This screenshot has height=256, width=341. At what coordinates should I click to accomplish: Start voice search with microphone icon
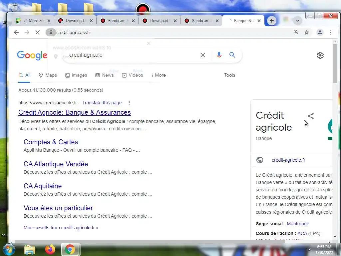pos(219,55)
